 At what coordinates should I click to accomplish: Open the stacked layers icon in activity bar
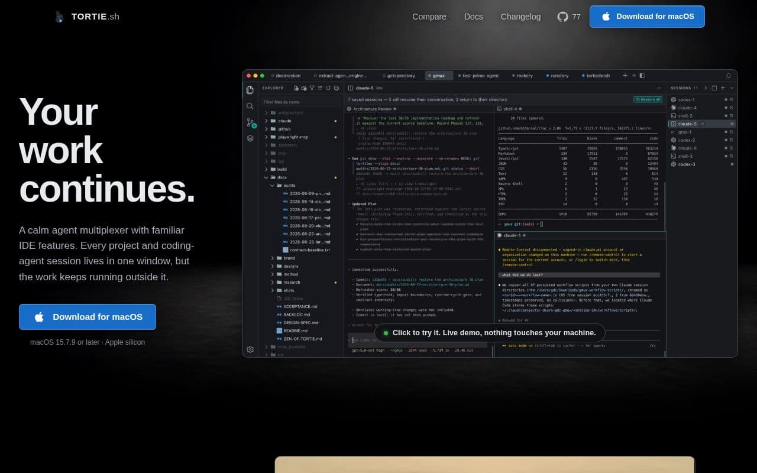coord(250,138)
